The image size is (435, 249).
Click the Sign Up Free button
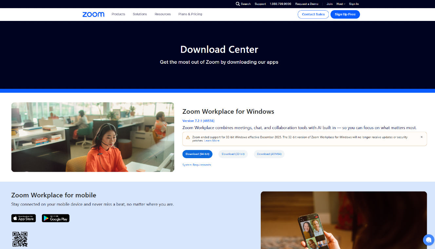click(x=345, y=14)
